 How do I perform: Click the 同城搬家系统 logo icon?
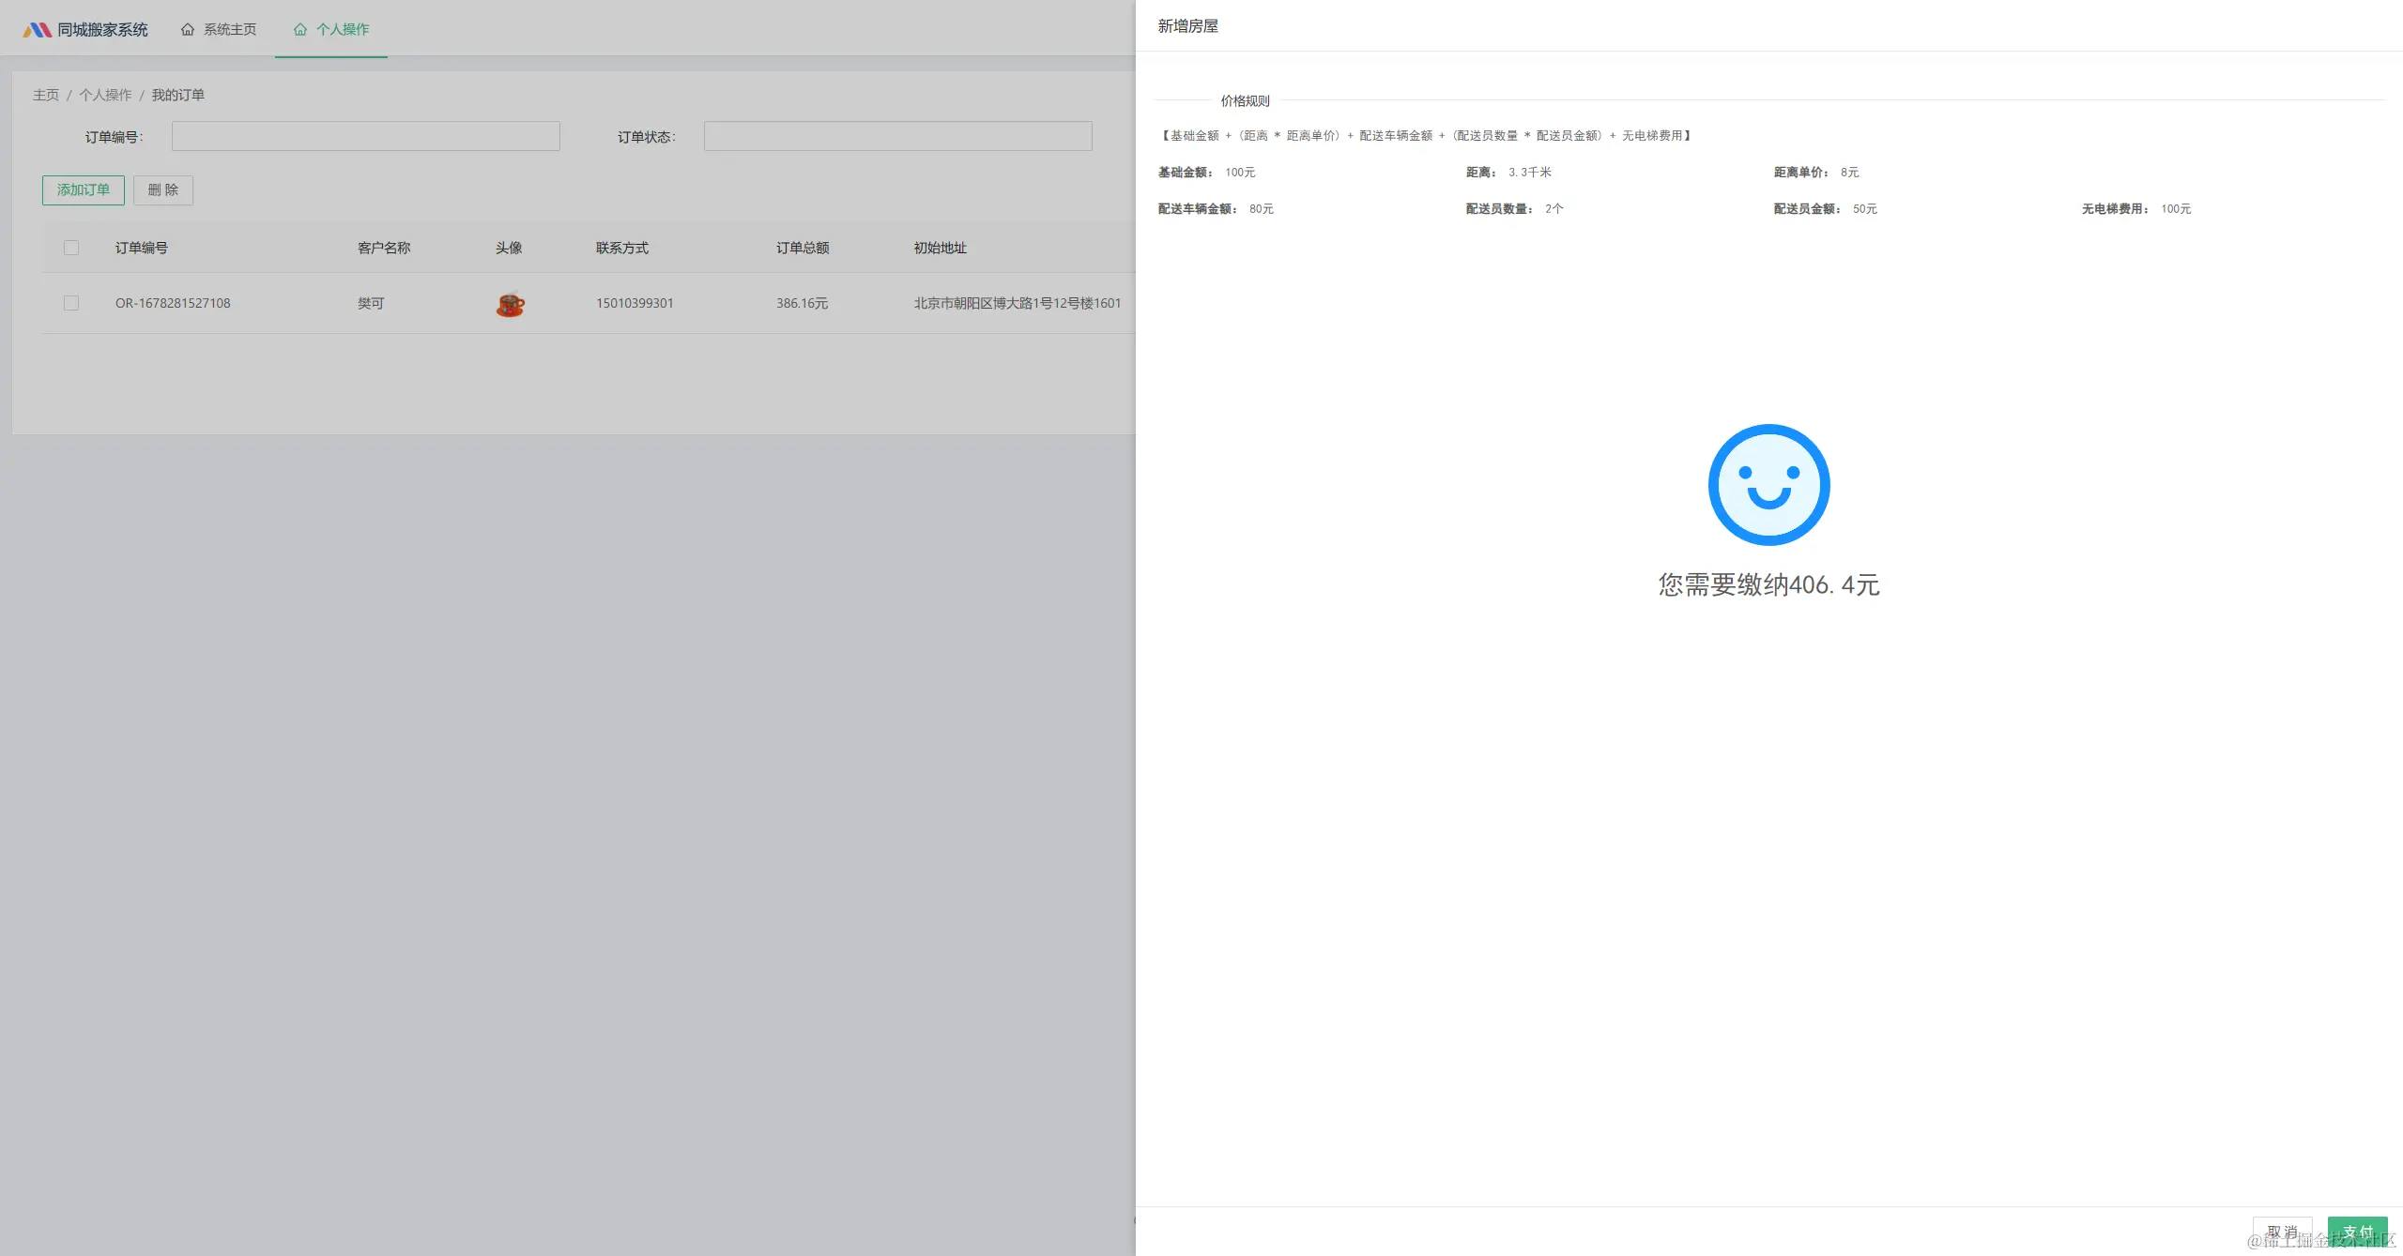coord(38,30)
